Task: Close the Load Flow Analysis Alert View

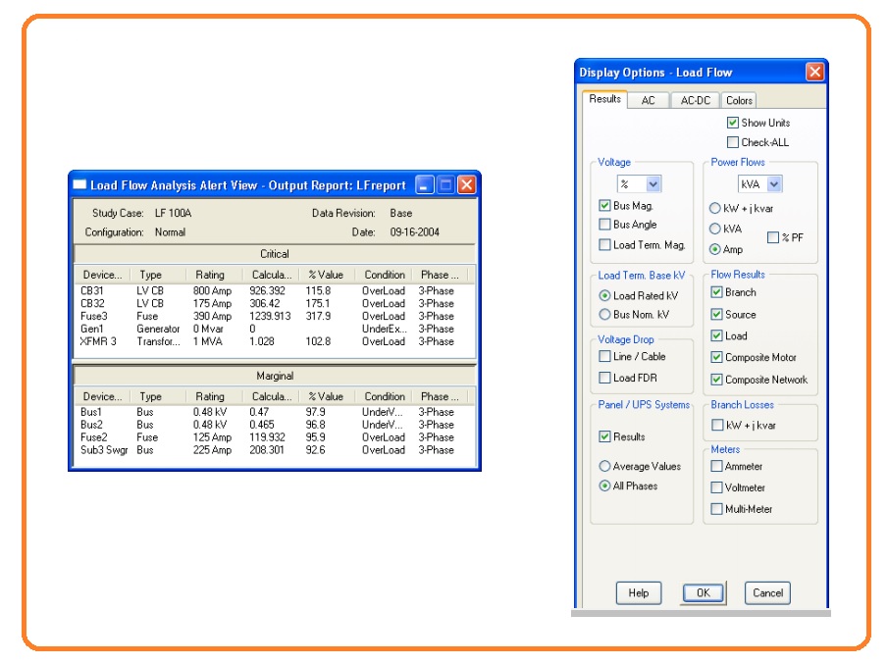Action: (467, 184)
